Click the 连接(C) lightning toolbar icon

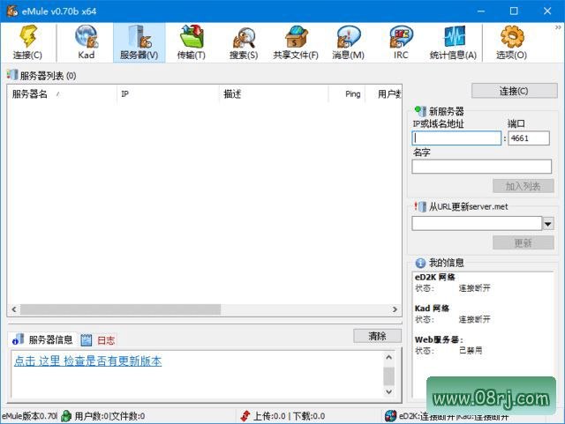[27, 42]
